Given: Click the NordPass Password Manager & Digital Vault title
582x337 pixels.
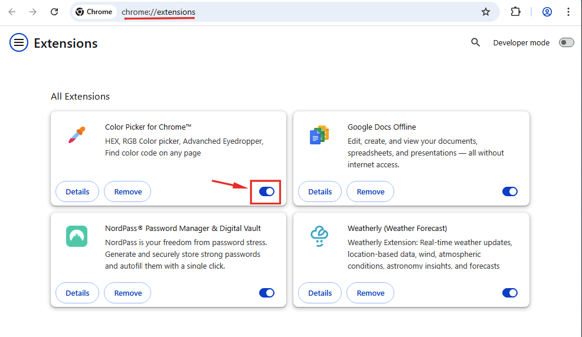Looking at the screenshot, I should click(x=183, y=229).
